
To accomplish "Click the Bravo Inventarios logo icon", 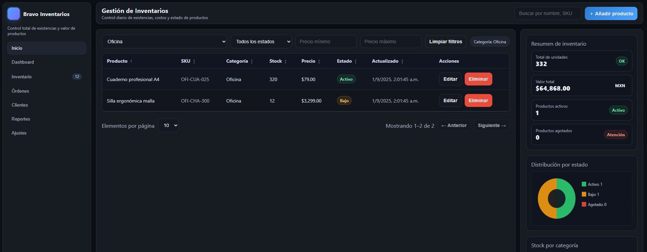I will point(14,14).
